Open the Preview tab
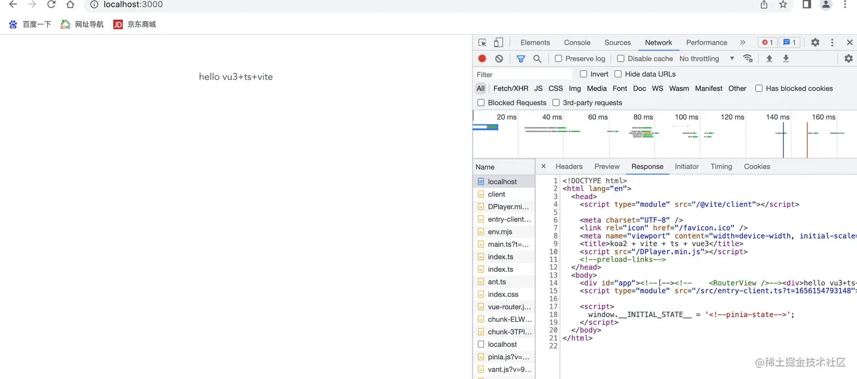 coord(607,167)
